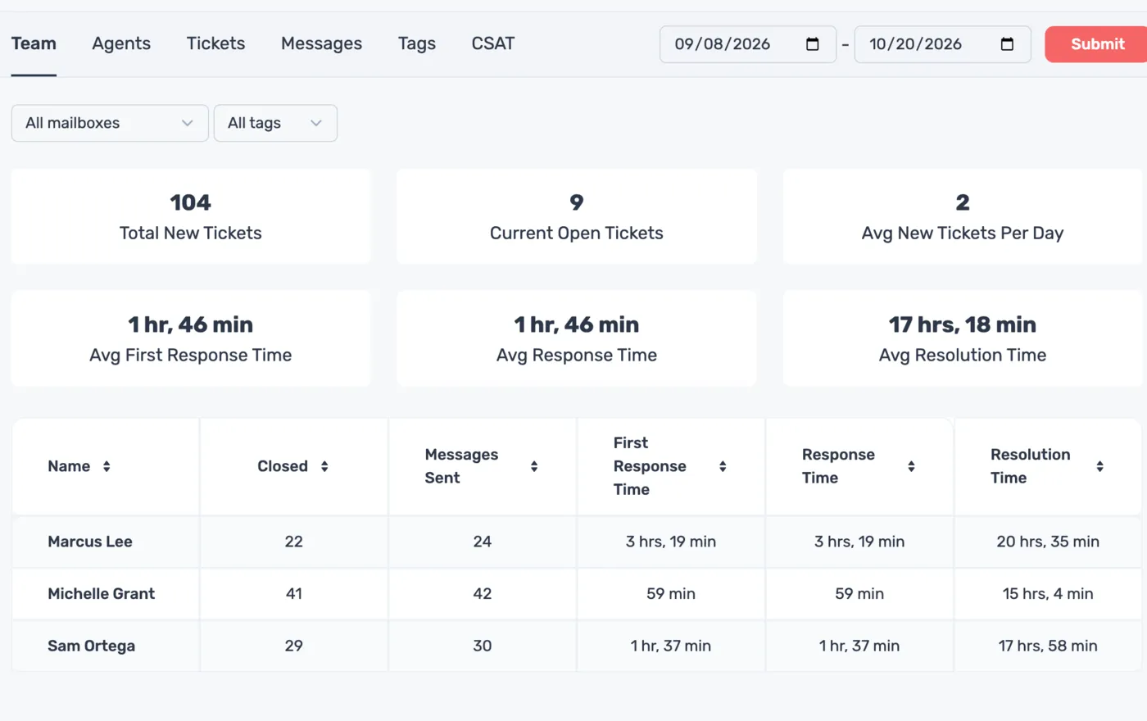Click the Avg New Tickets Per Day card

[963, 217]
